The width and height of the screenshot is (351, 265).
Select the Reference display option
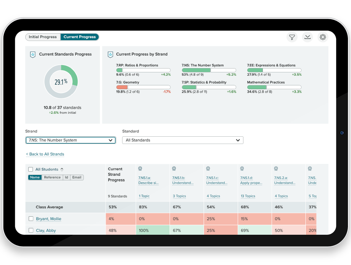(52, 177)
